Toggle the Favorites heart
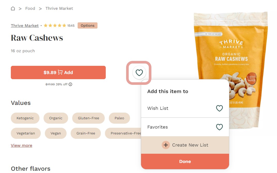The width and height of the screenshot is (277, 173). [x=219, y=127]
